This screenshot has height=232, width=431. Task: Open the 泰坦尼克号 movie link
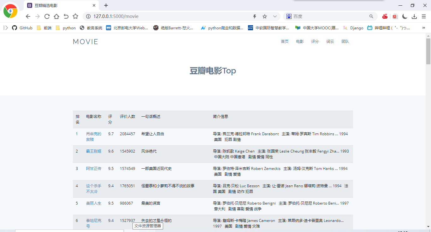click(94, 223)
